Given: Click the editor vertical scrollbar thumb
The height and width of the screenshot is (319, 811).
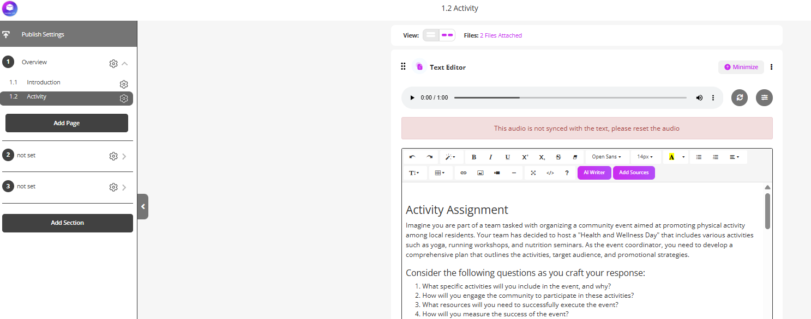Looking at the screenshot, I should click(x=767, y=211).
